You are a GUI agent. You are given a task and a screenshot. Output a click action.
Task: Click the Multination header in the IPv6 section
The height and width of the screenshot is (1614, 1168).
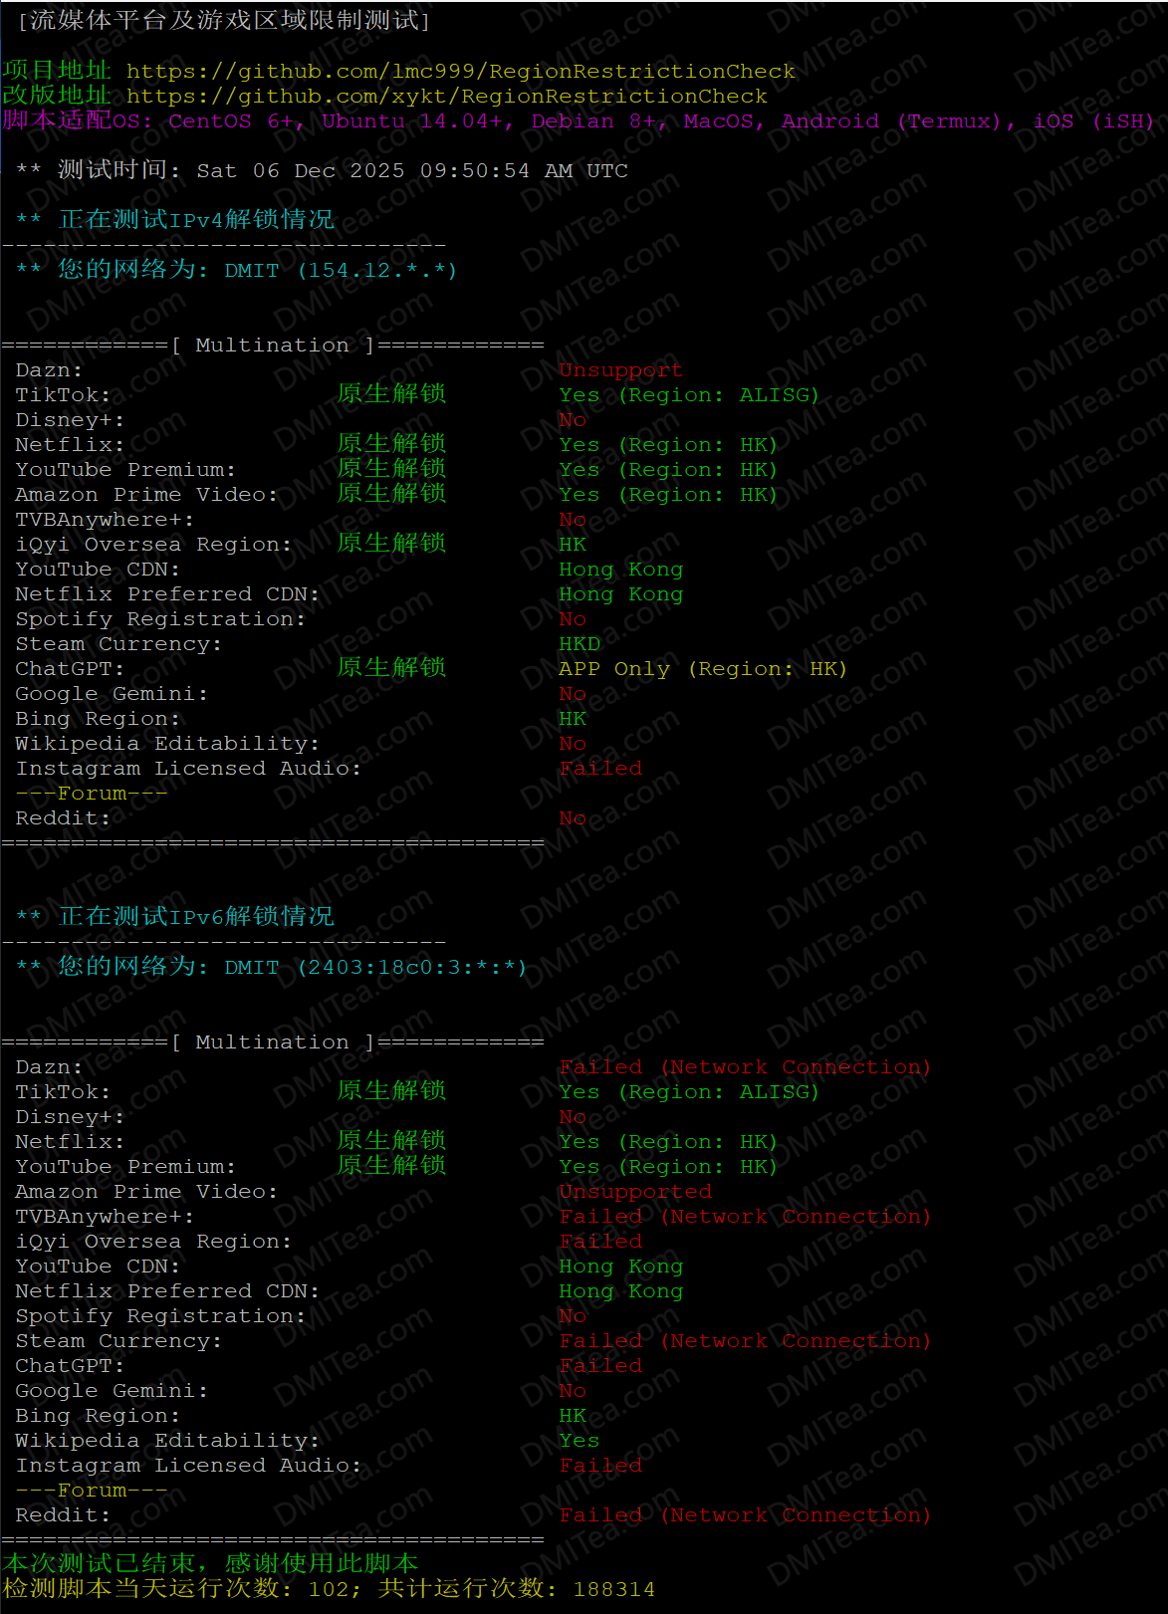tap(273, 1041)
